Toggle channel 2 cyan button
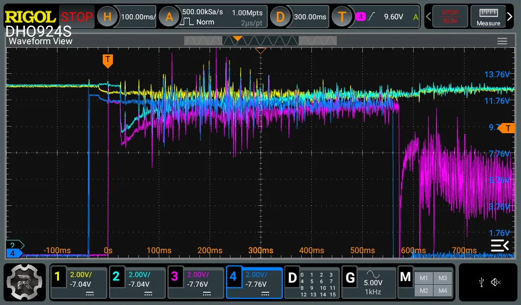This screenshot has height=305, width=521. [x=137, y=283]
